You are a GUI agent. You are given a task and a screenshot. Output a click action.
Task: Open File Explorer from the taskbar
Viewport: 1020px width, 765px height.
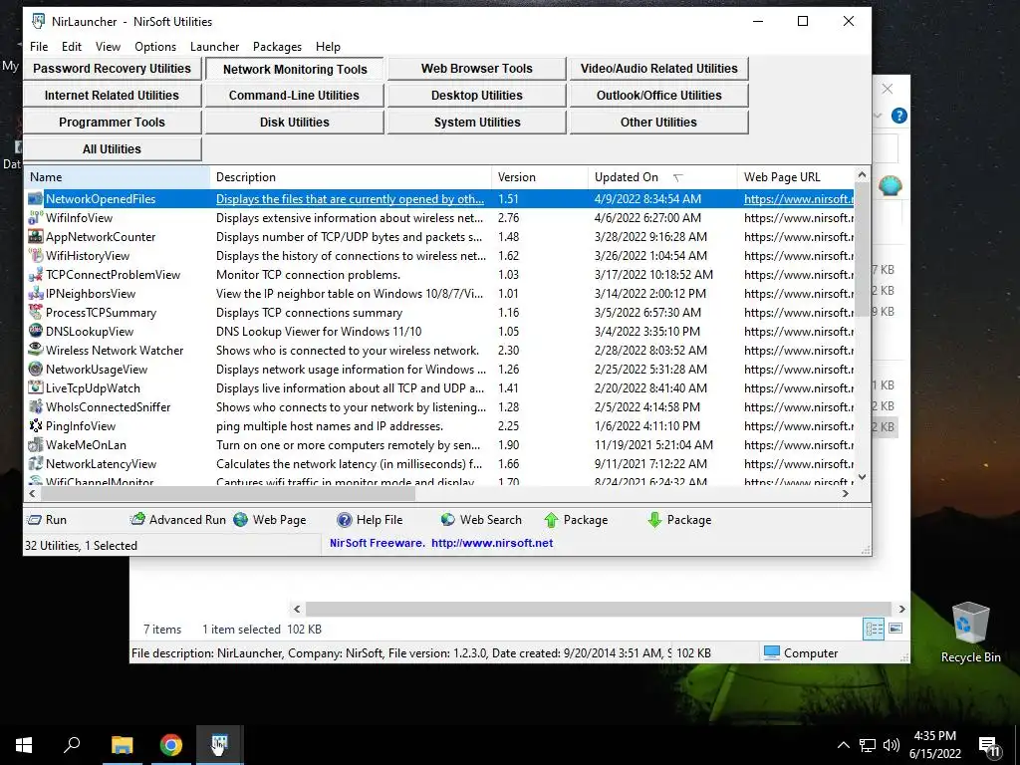122,745
